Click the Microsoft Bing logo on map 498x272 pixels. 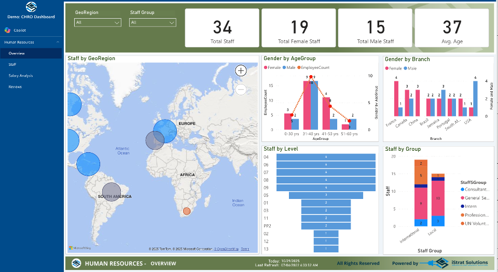[80, 248]
